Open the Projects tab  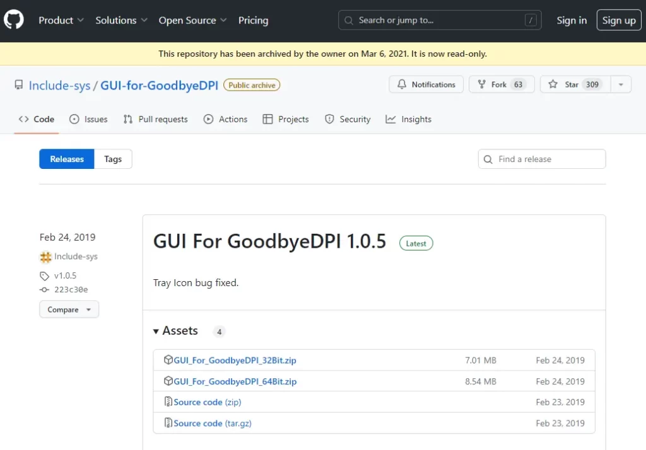click(x=286, y=119)
